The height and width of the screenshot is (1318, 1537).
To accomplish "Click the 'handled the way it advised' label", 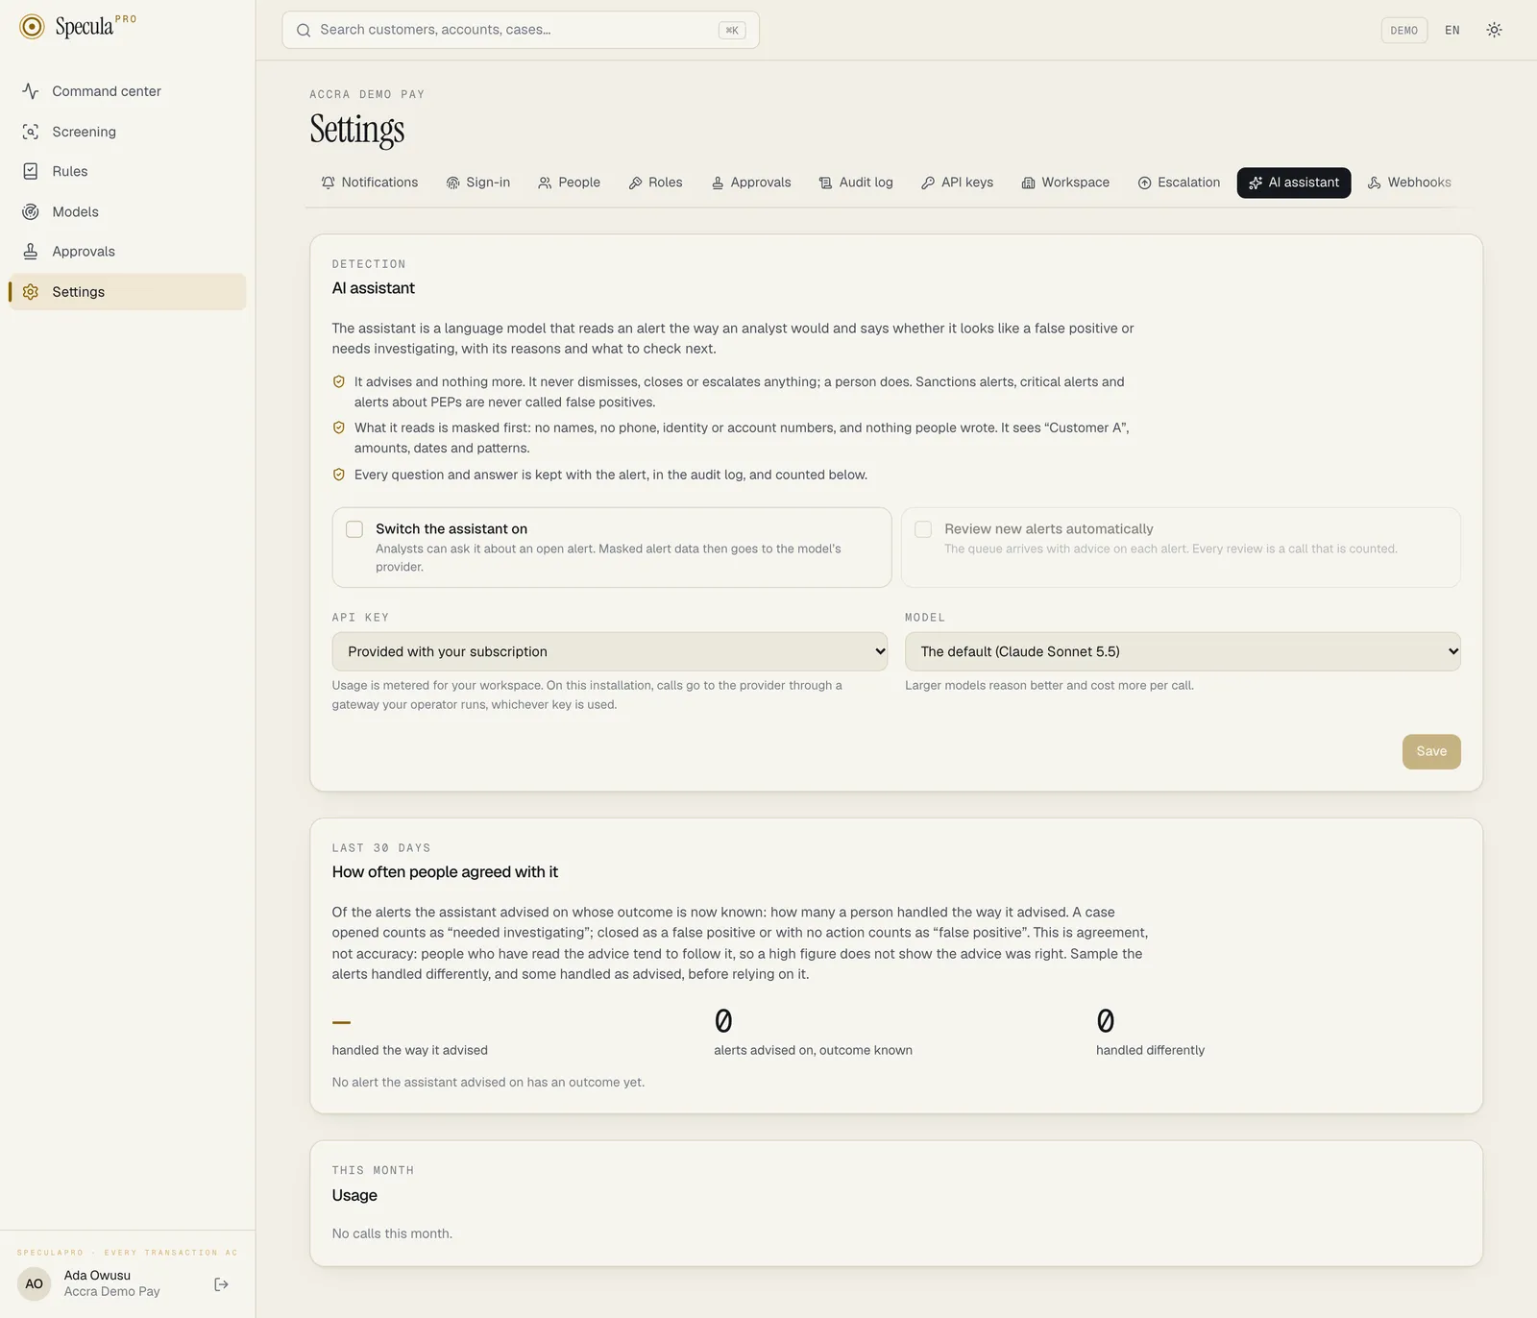I will click(410, 1050).
